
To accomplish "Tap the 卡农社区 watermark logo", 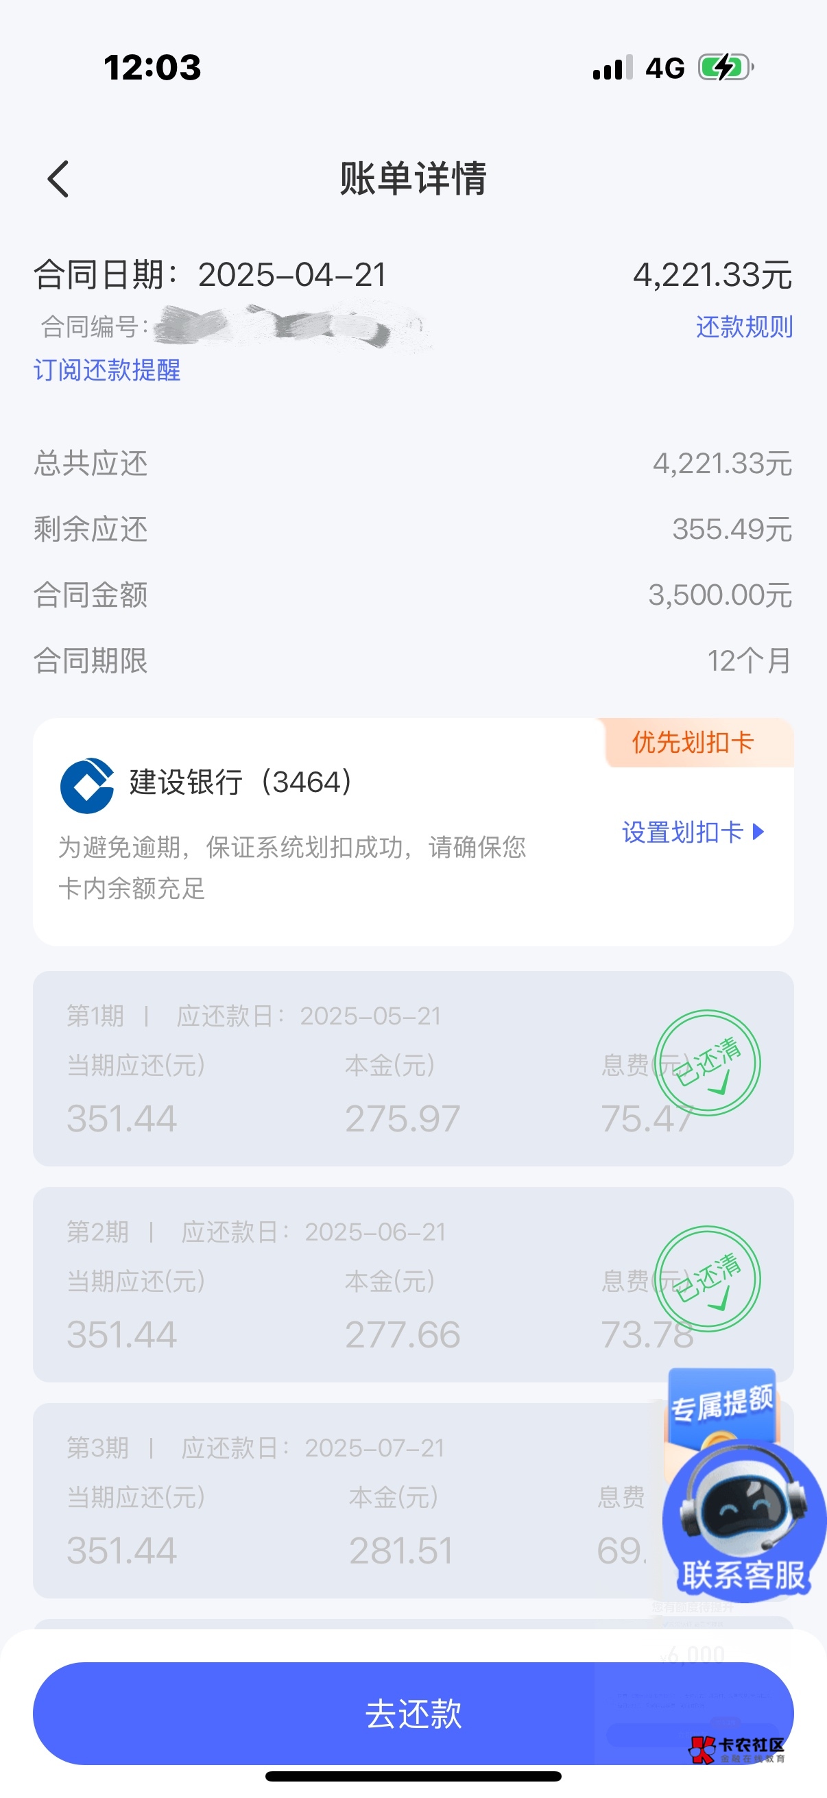I will coord(739,1749).
